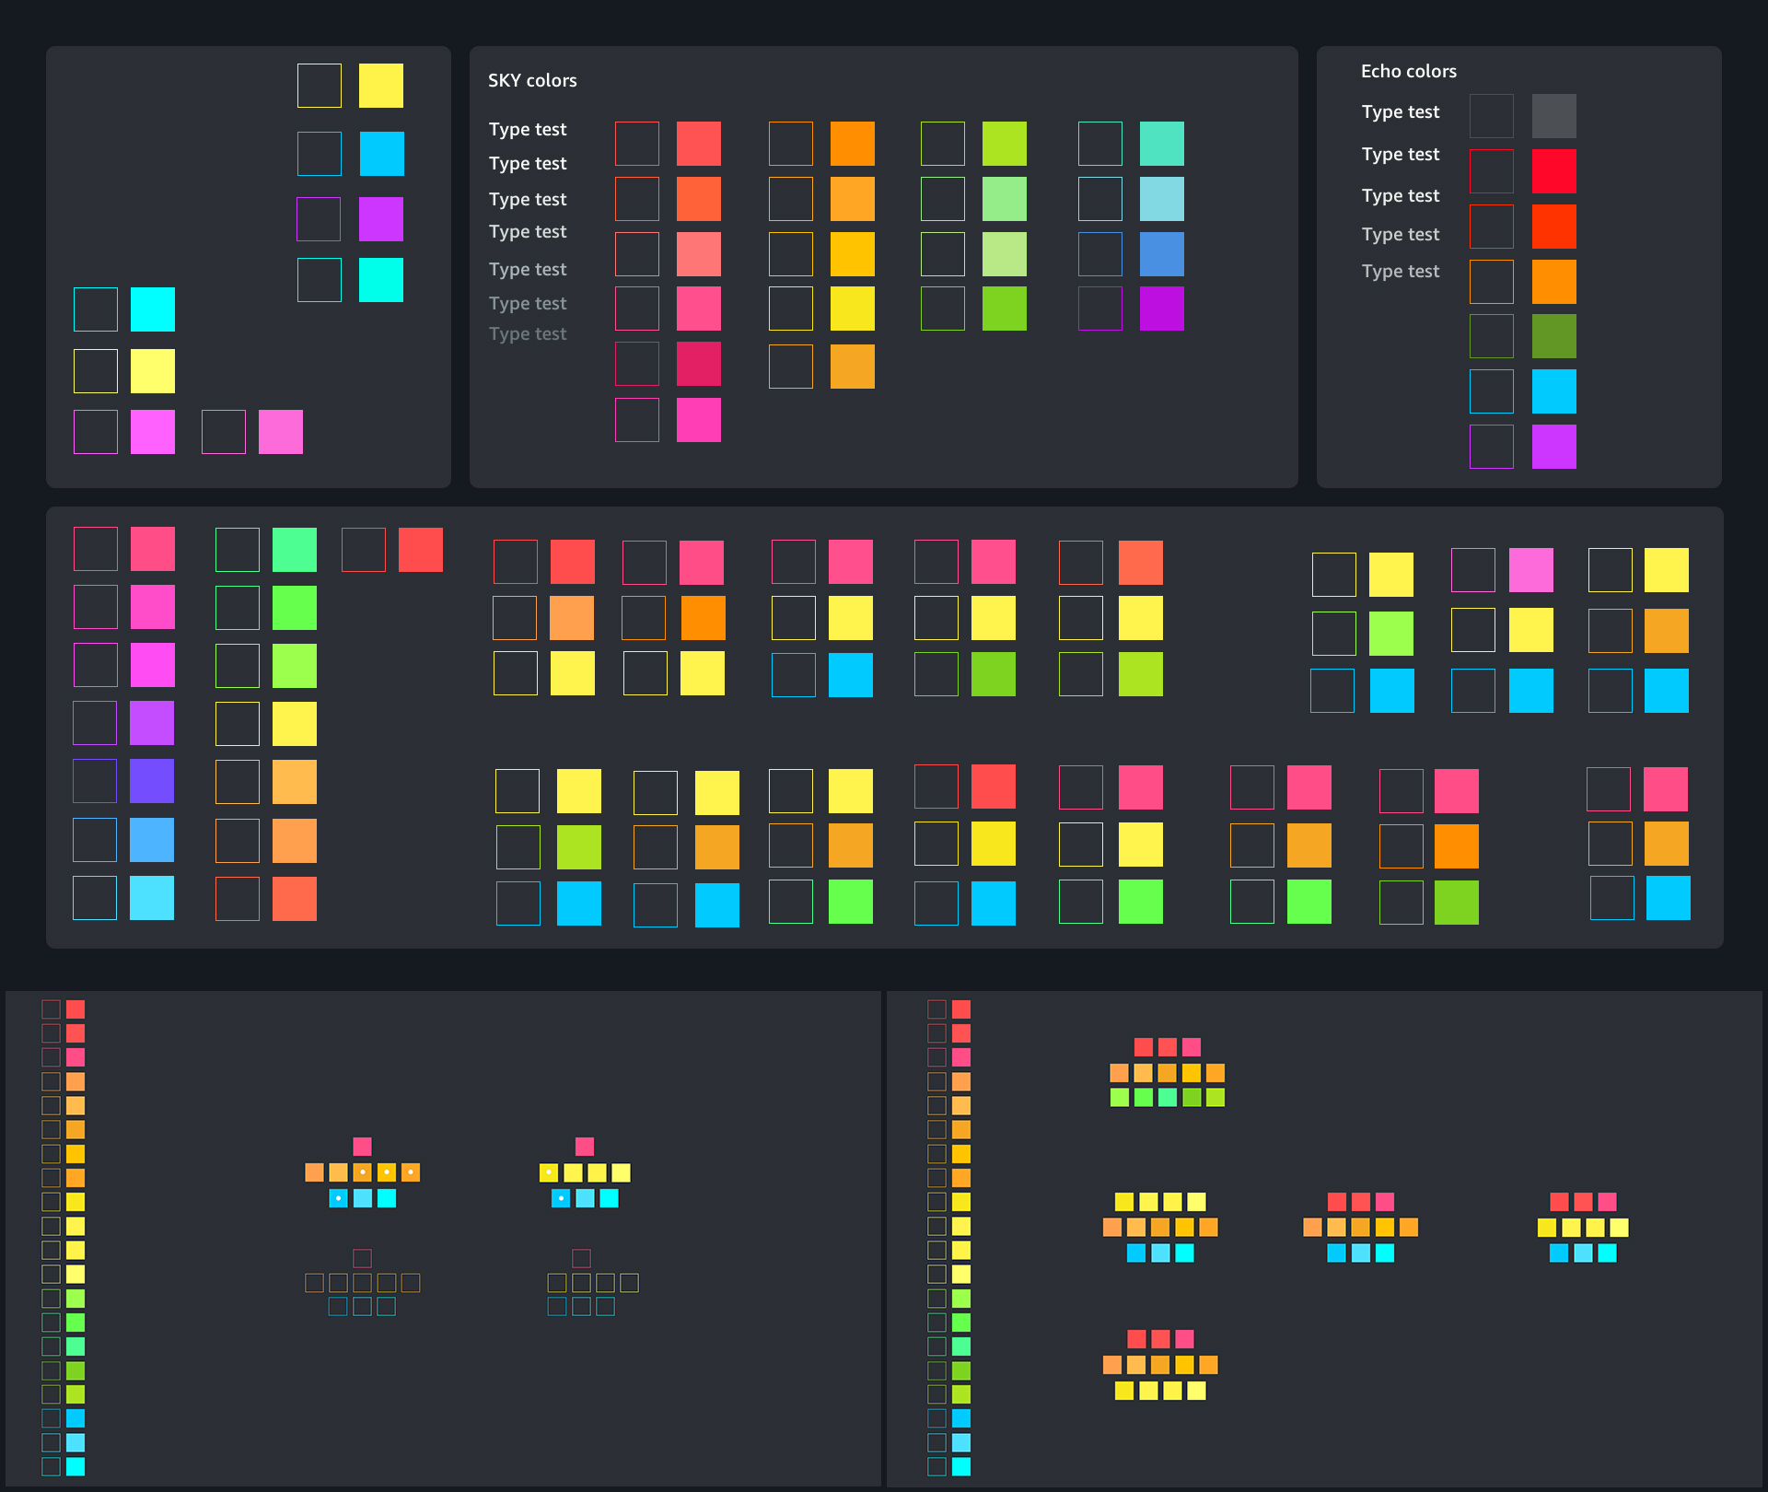Pick the mint teal filled swatch in SKY colors

(x=1161, y=144)
